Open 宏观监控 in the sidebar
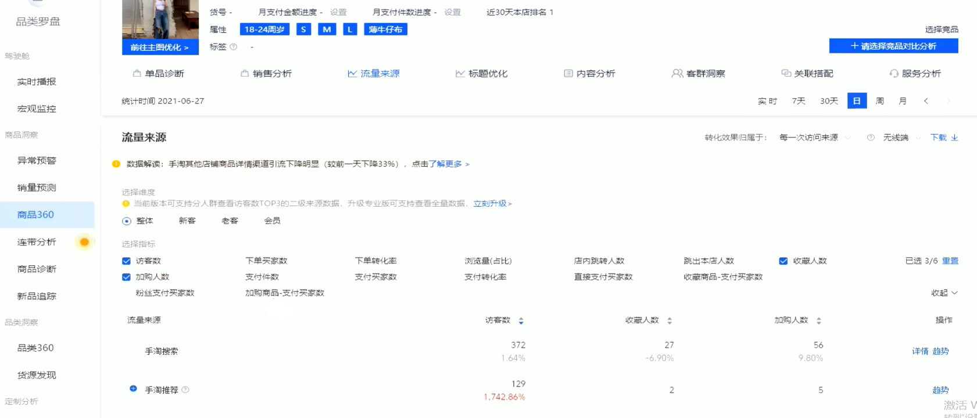 [37, 109]
